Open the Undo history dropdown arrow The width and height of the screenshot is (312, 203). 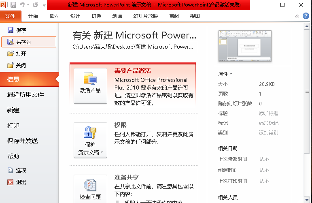point(28,5)
